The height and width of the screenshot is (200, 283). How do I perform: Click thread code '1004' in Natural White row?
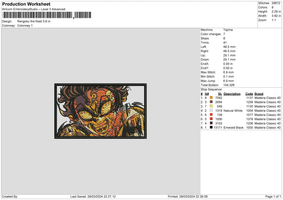tap(250, 111)
